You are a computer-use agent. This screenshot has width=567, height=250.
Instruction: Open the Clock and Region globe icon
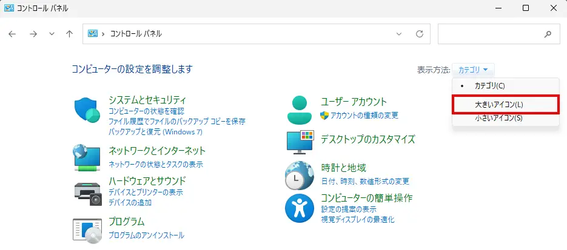300,176
